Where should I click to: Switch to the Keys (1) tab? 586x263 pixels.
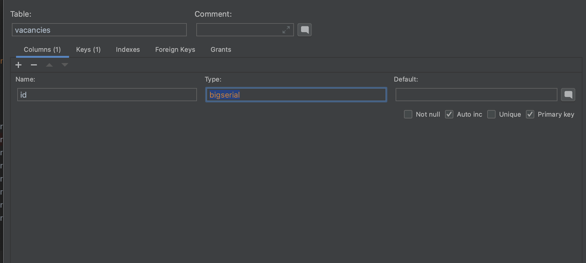tap(88, 49)
